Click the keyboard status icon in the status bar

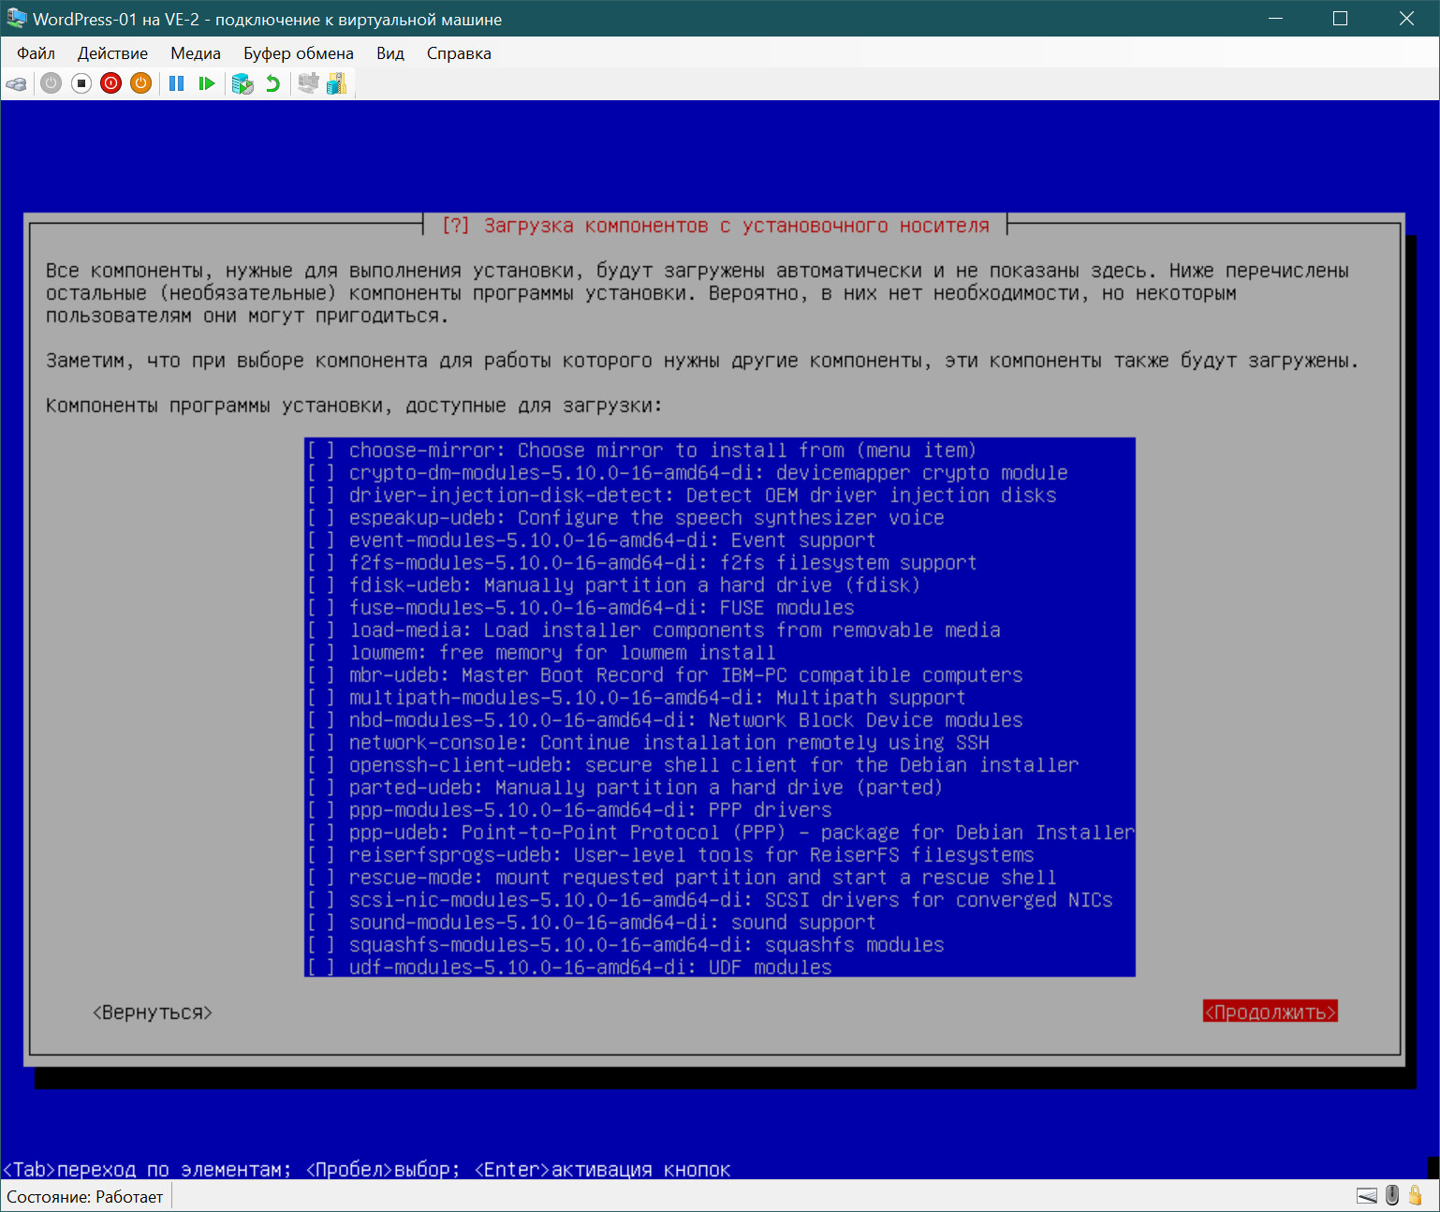1367,1195
